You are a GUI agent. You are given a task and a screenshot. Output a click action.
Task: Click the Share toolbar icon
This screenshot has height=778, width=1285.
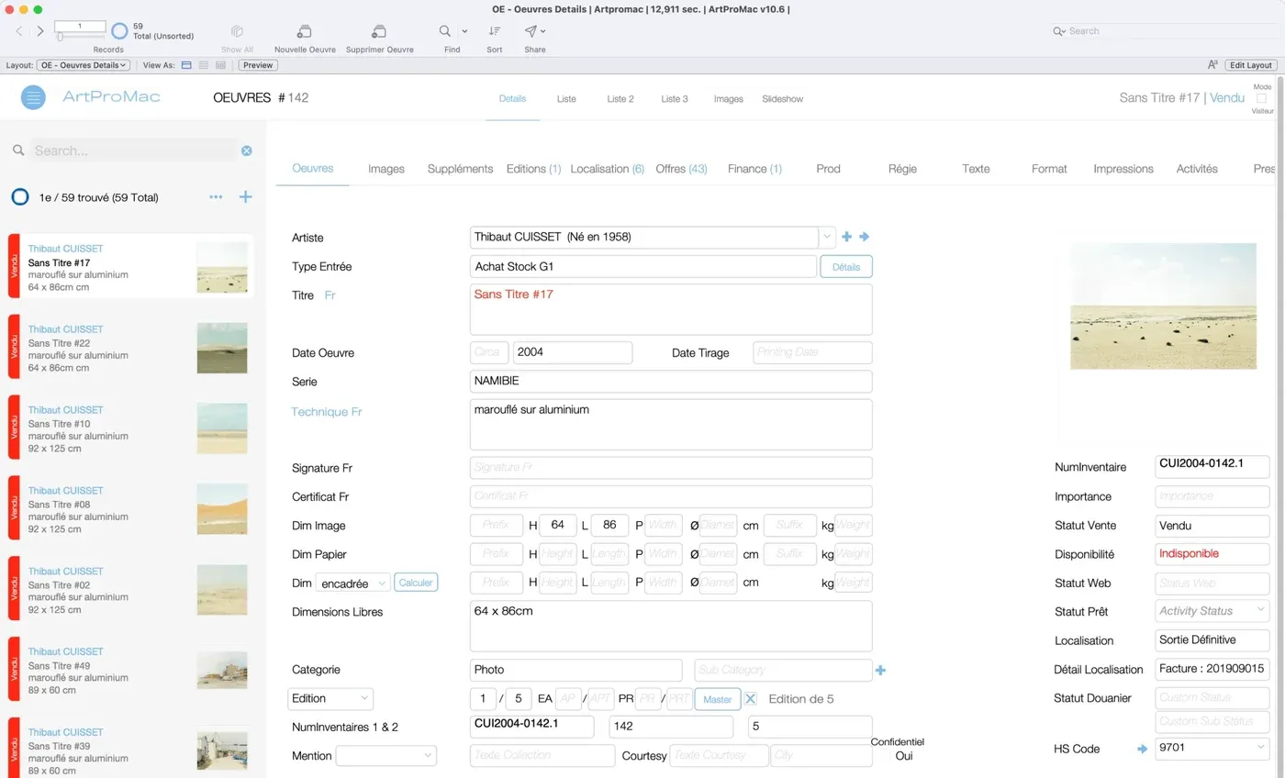click(x=531, y=31)
